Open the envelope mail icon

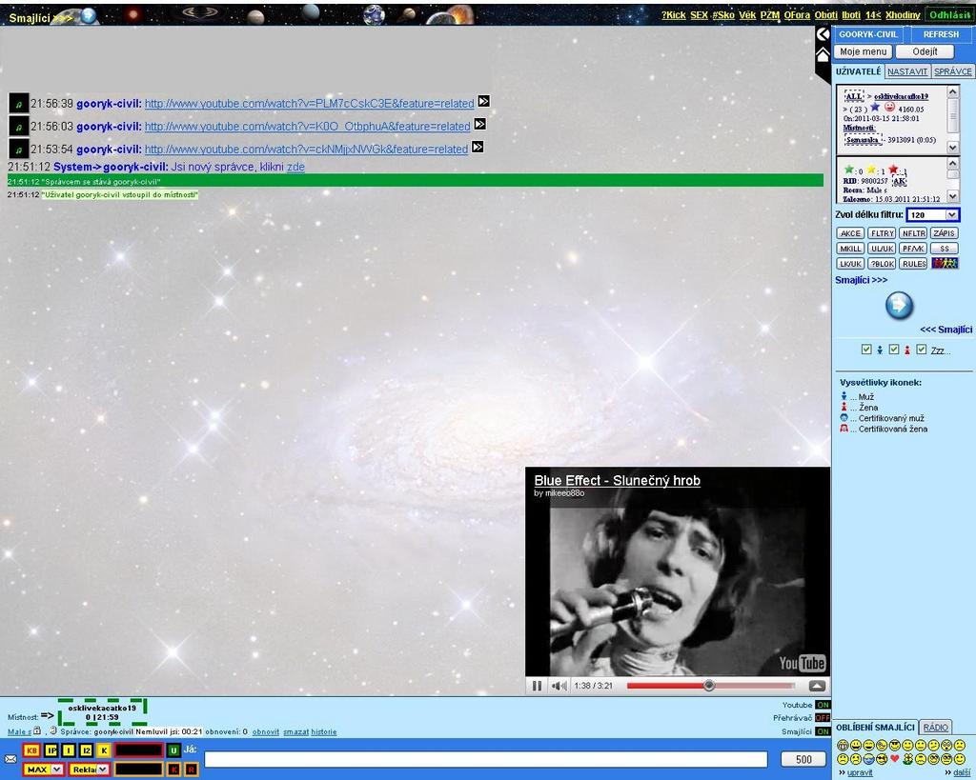coord(10,759)
